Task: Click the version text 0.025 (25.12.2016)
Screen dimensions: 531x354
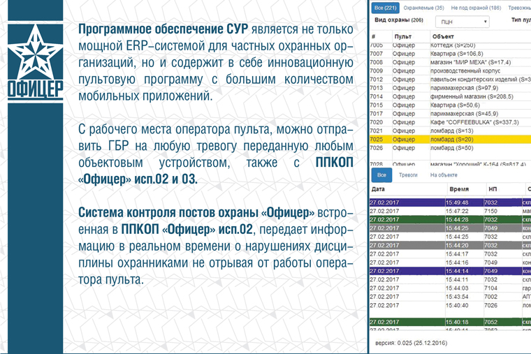Action: coord(411,343)
